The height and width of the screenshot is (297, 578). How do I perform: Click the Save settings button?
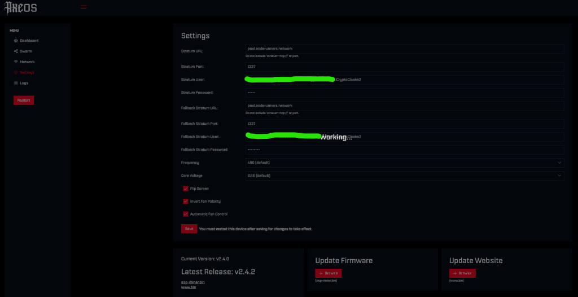tap(189, 229)
